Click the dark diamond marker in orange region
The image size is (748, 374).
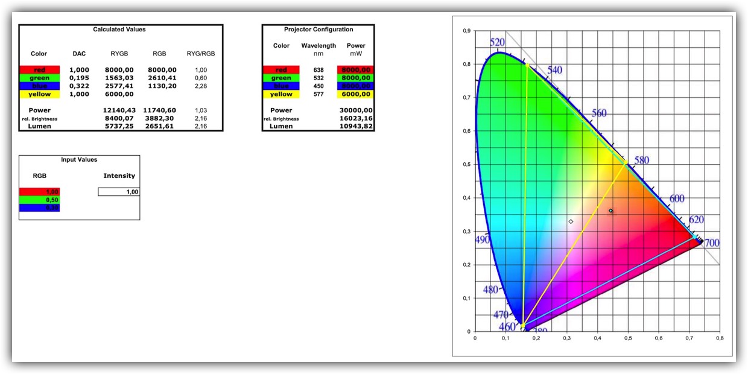pos(610,211)
